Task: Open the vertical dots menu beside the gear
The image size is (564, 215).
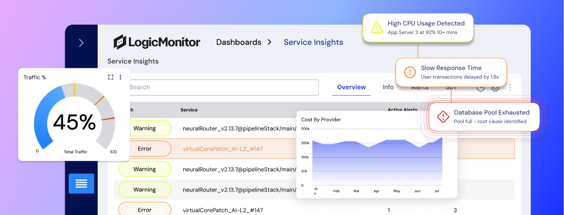Action: coord(510,87)
